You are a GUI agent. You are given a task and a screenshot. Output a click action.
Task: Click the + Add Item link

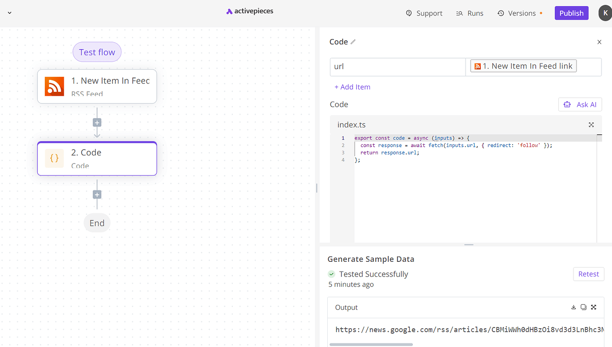[352, 87]
